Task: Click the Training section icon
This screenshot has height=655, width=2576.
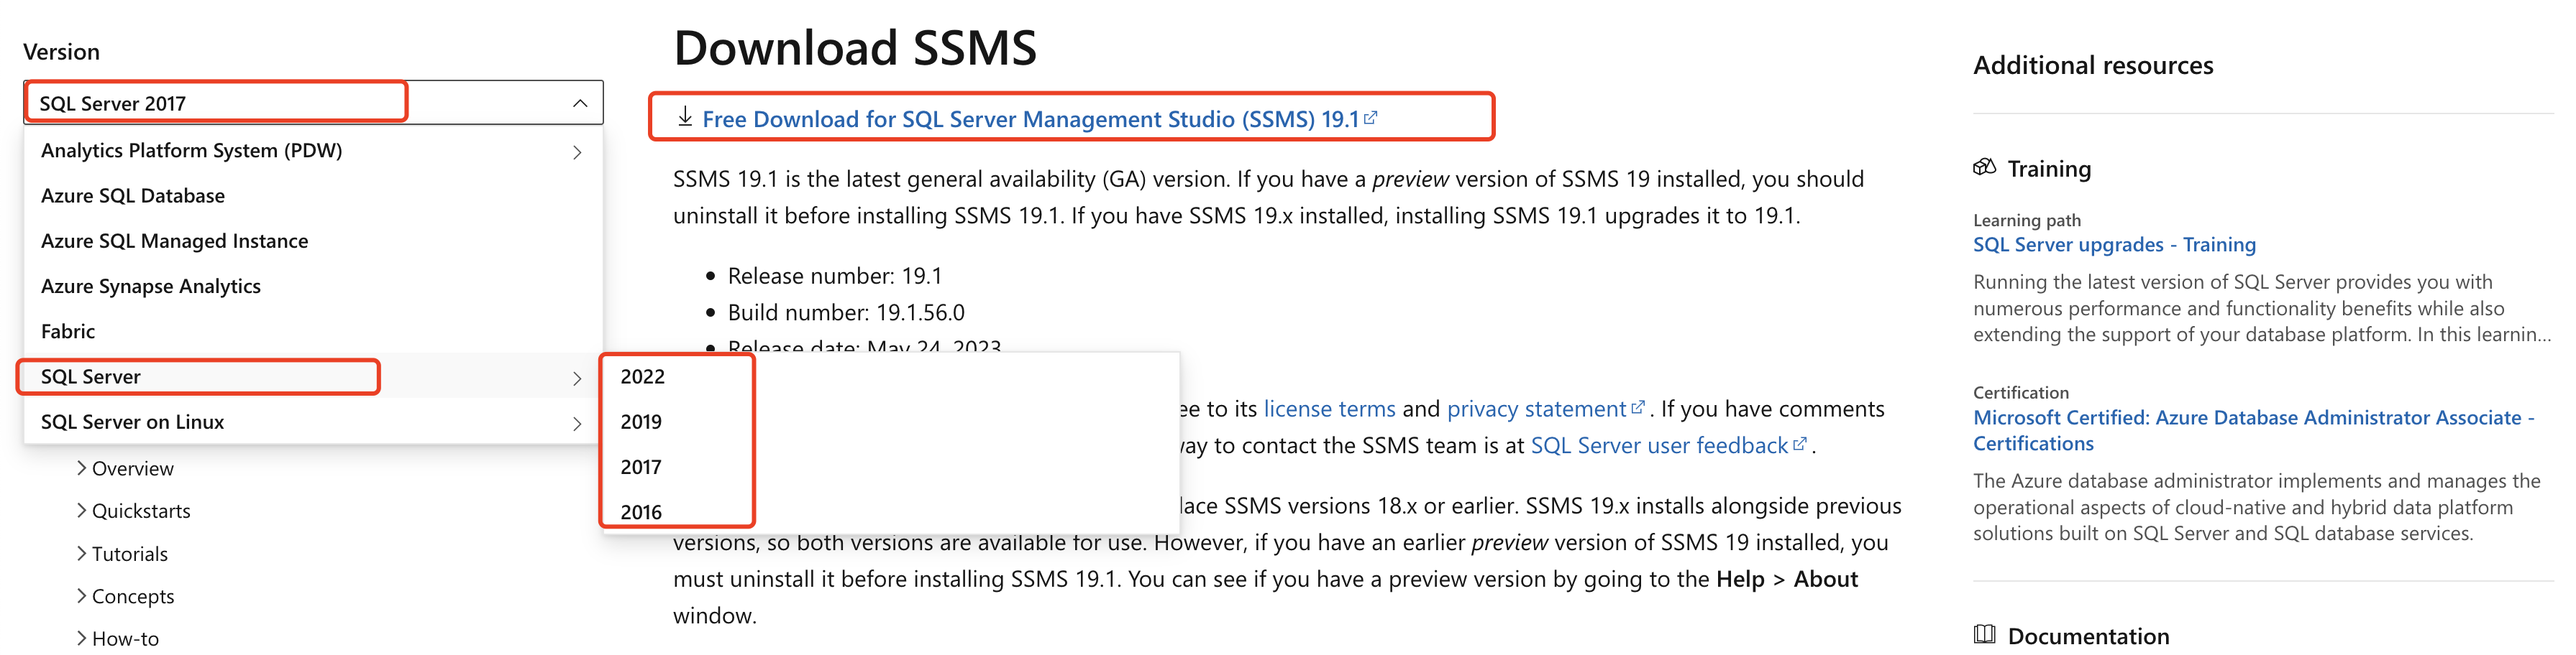Action: click(1984, 168)
